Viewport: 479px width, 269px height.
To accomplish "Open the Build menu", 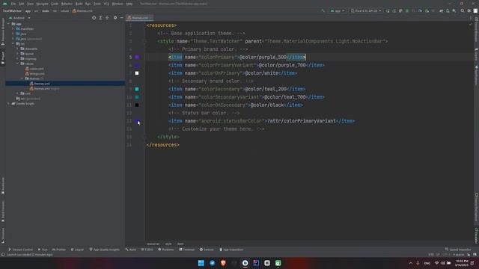I will pos(79,4).
